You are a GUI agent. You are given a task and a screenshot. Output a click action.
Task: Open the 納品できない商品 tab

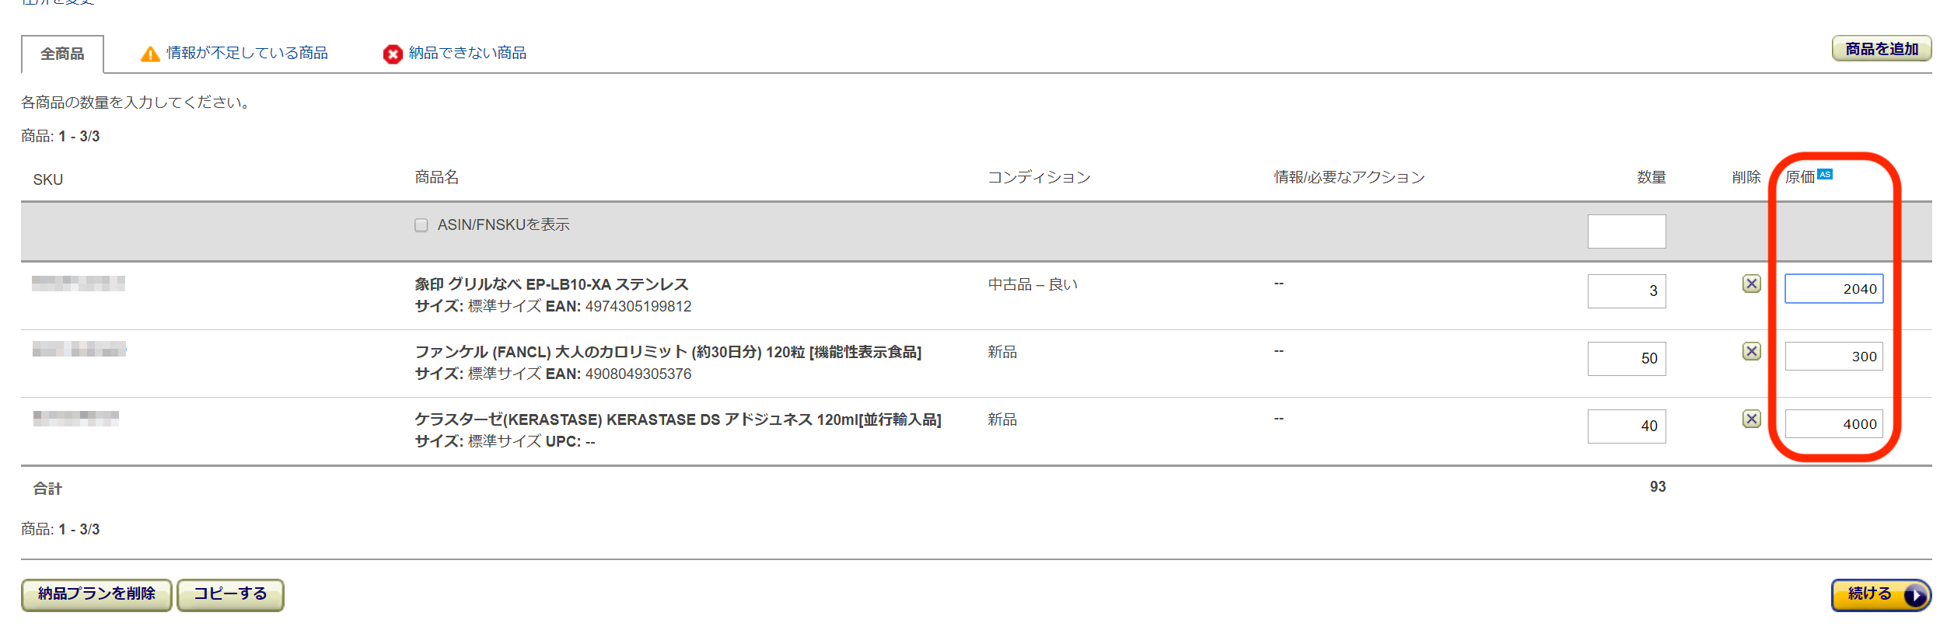click(x=467, y=53)
